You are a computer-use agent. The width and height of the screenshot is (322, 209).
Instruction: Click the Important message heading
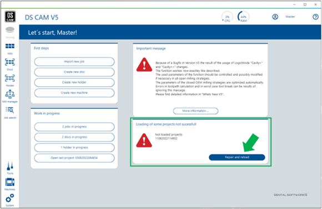pos(151,49)
